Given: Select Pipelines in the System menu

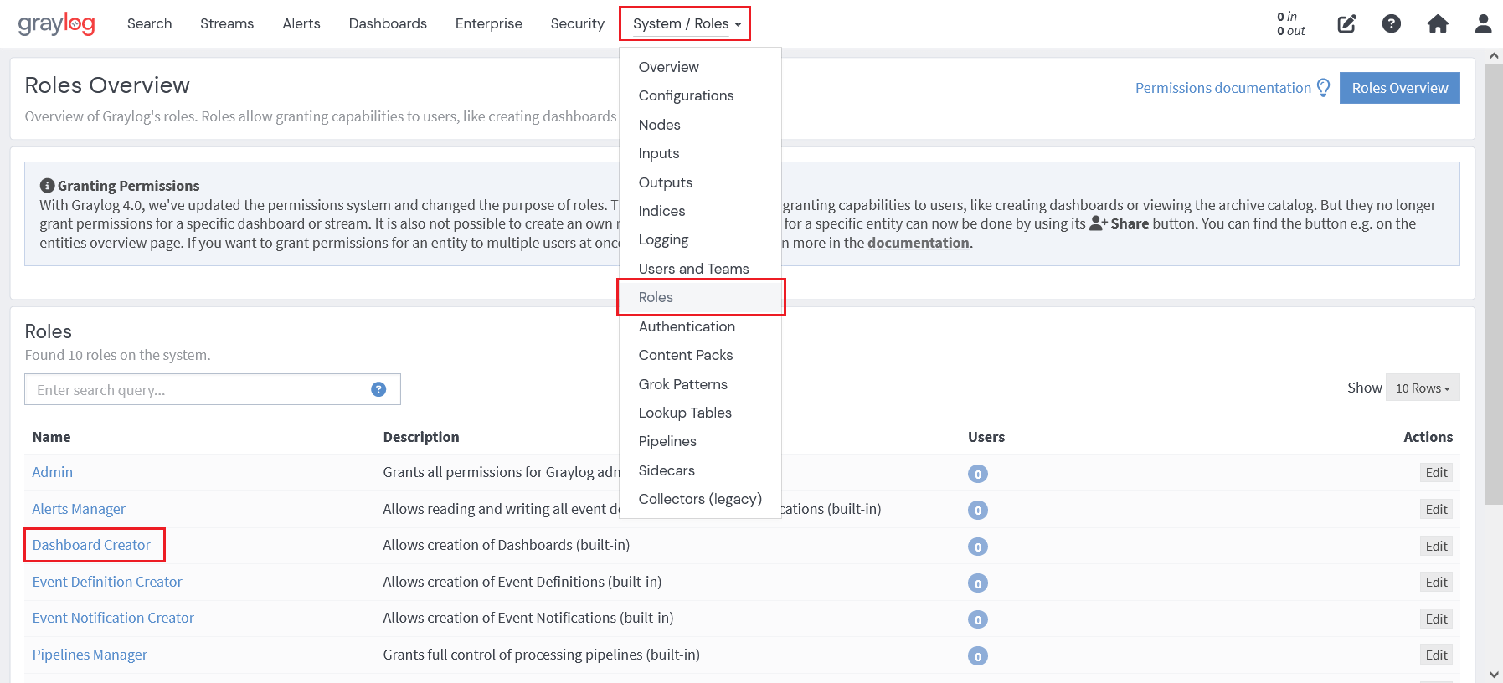Looking at the screenshot, I should [x=700, y=441].
